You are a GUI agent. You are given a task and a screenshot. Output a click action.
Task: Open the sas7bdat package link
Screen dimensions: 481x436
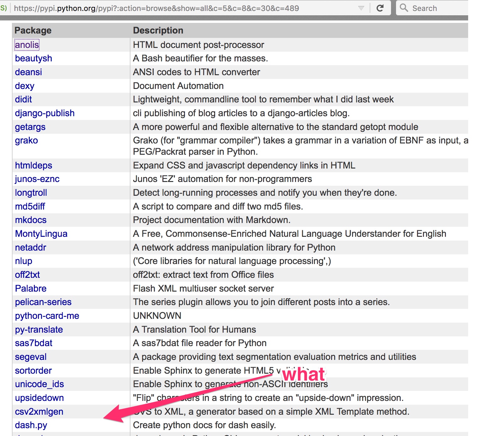point(34,343)
